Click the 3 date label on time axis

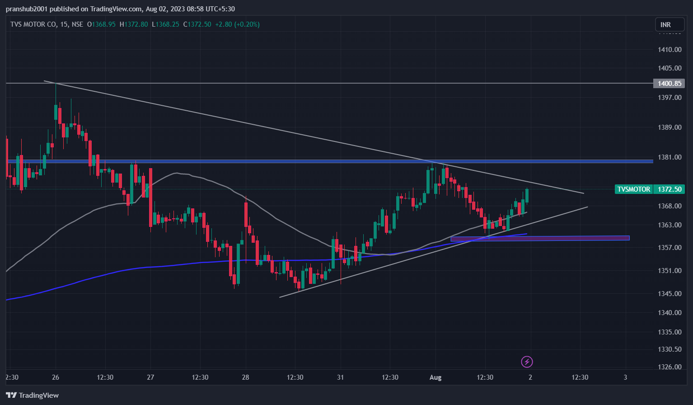coord(625,377)
